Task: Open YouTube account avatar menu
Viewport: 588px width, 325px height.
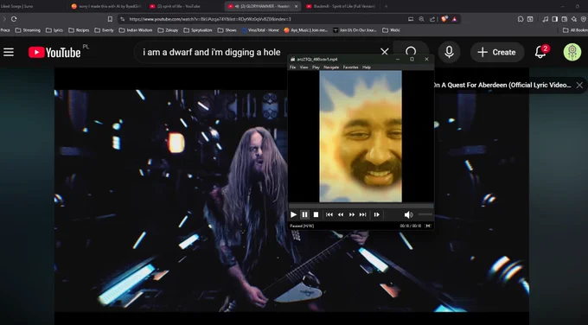Action: (x=572, y=52)
